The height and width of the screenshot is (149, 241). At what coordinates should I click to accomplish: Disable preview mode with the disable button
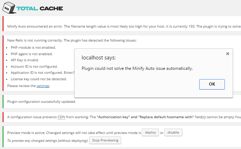[173, 133]
